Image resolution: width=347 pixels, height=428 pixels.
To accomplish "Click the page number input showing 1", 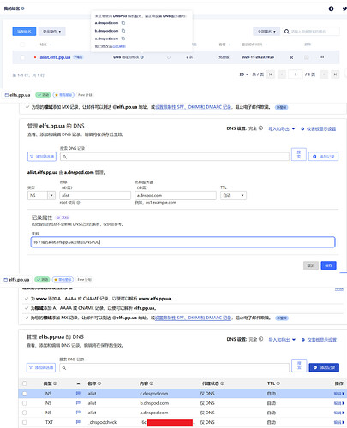I will 296,74.
